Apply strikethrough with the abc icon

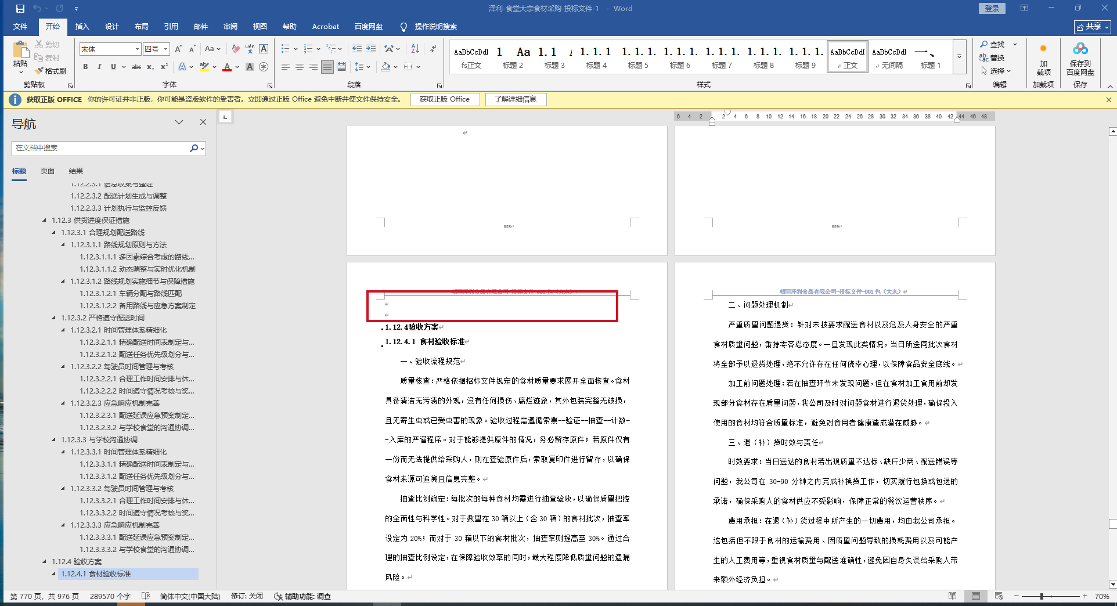click(x=136, y=67)
